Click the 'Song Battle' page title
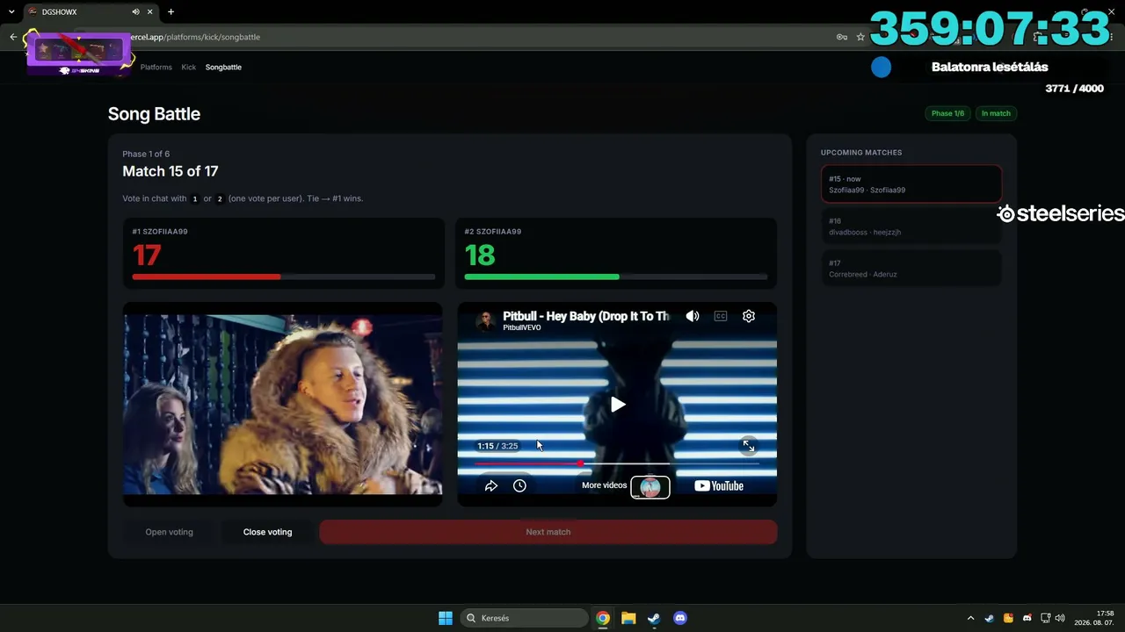This screenshot has height=632, width=1125. [154, 114]
